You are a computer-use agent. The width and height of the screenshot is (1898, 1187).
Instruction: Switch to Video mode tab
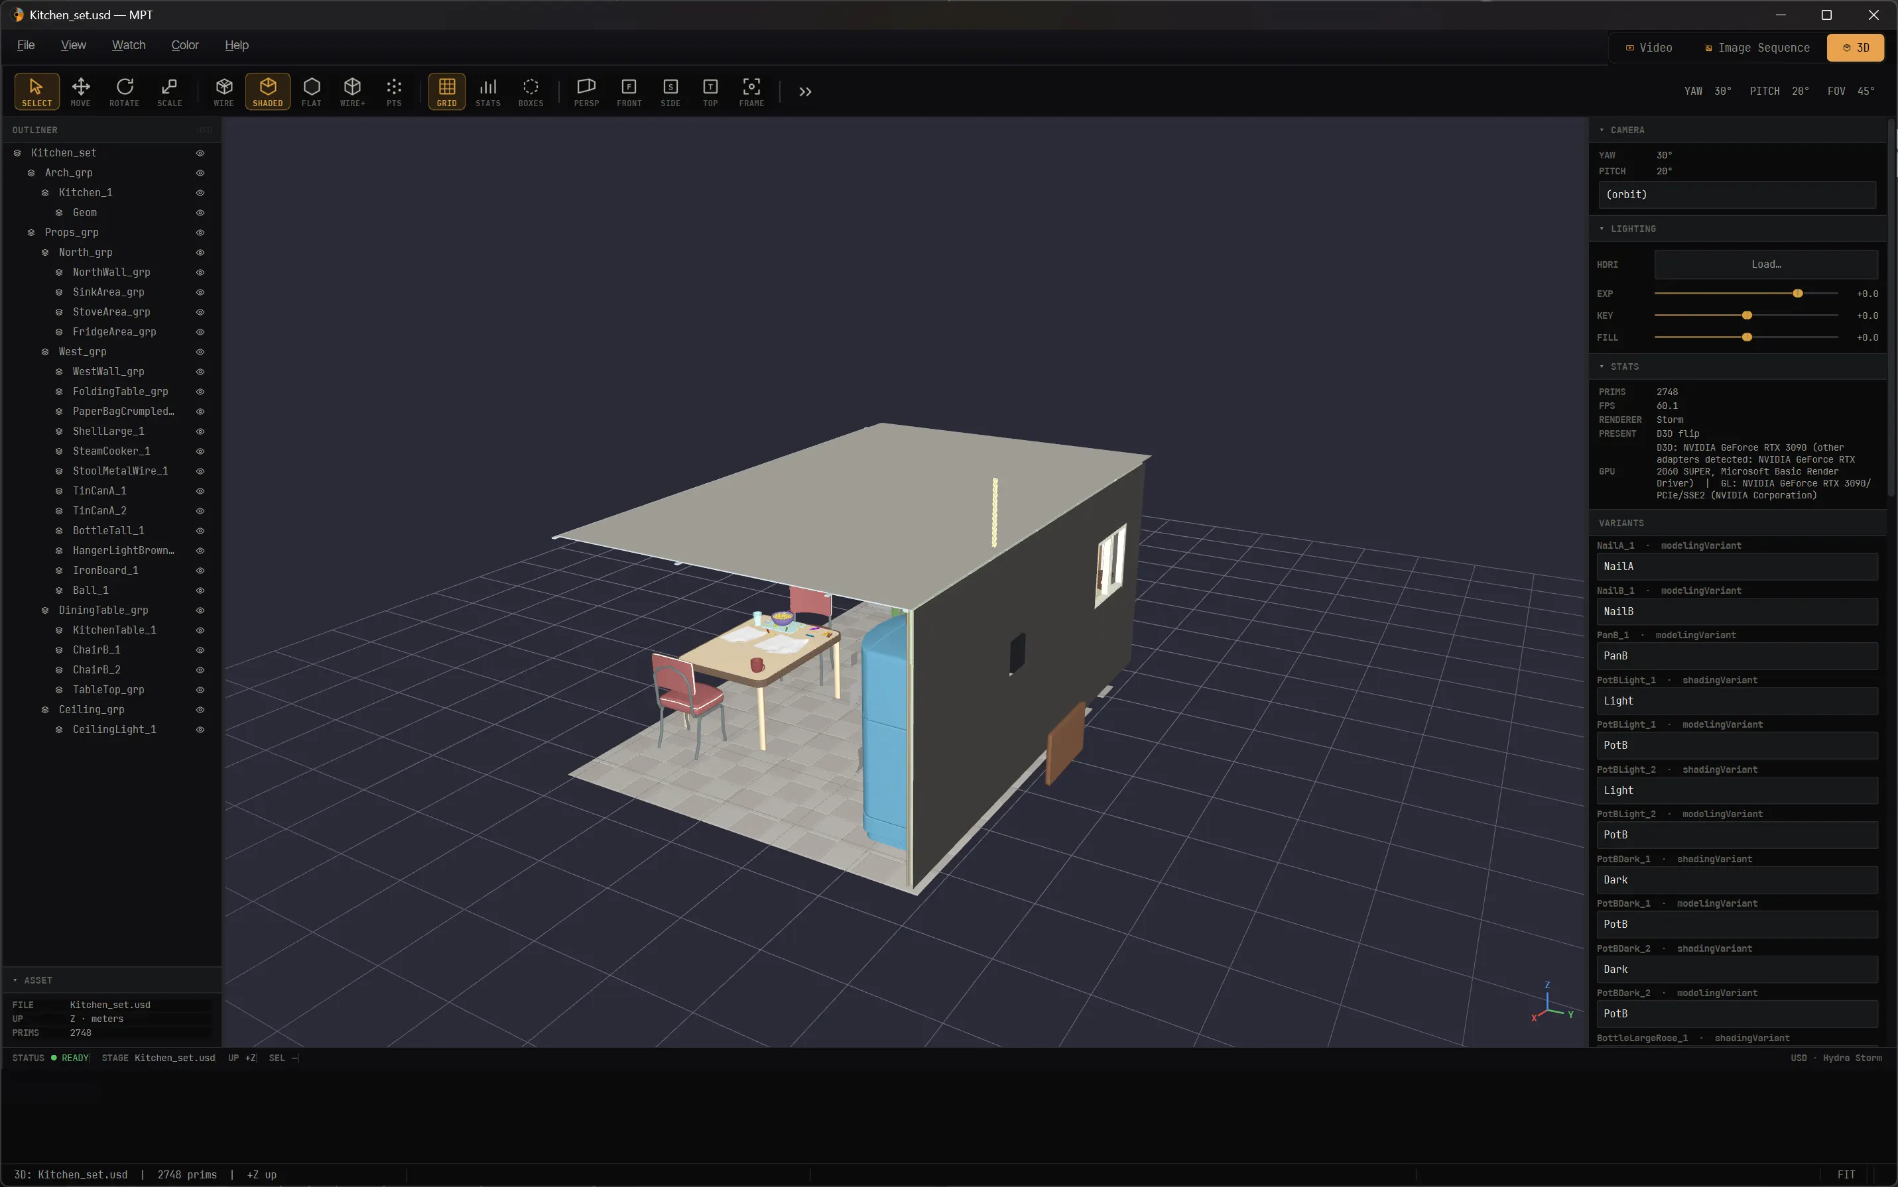(x=1649, y=48)
